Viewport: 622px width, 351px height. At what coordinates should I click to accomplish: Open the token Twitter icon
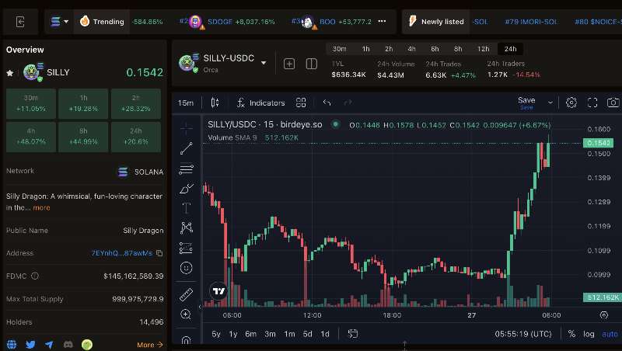pyautogui.click(x=30, y=344)
